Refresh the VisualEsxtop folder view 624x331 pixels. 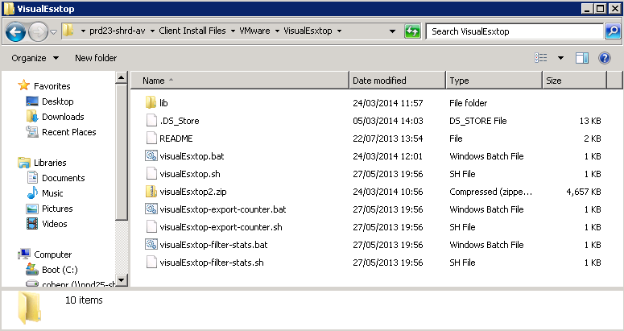point(412,31)
